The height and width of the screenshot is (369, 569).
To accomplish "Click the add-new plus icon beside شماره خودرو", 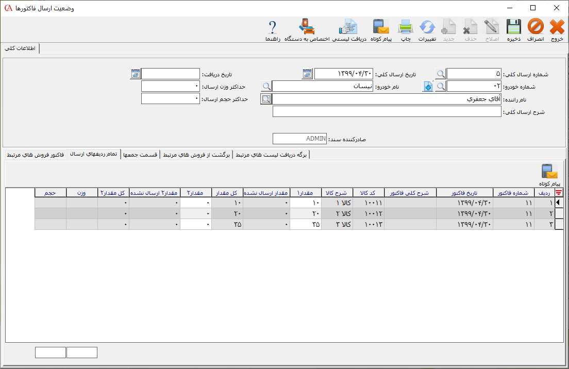I will [428, 87].
